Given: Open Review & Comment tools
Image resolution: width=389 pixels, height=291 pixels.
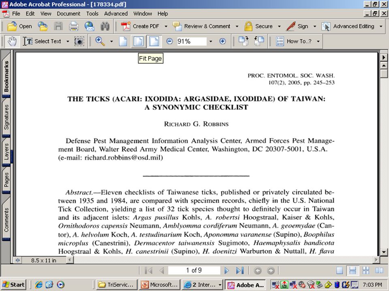Looking at the screenshot, I should pyautogui.click(x=201, y=26).
